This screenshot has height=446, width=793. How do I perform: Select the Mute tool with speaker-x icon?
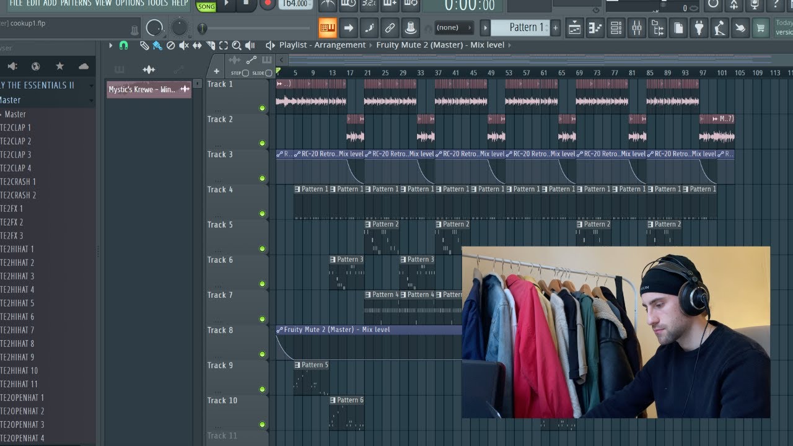tap(184, 45)
